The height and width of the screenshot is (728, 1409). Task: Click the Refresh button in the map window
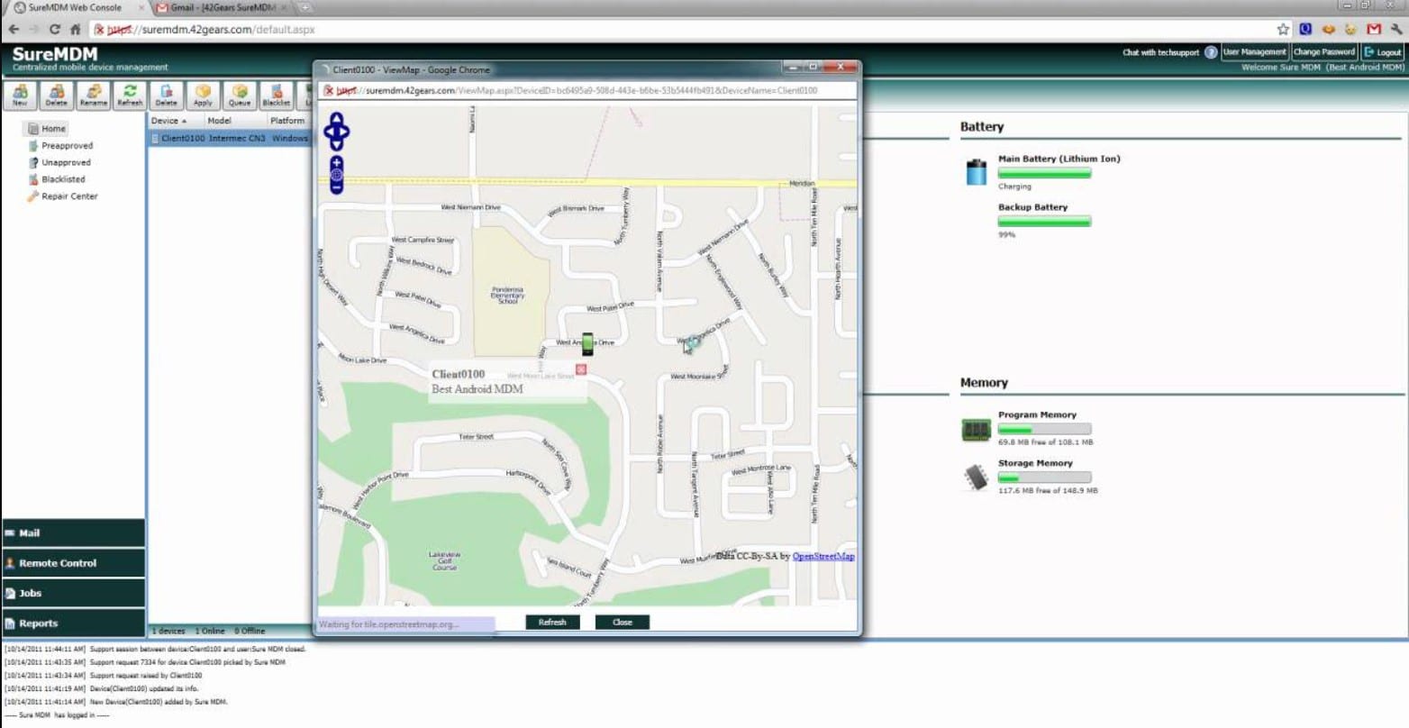[552, 623]
